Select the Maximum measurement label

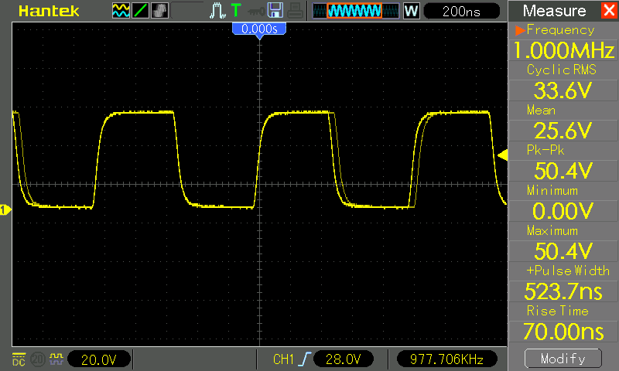(x=552, y=230)
